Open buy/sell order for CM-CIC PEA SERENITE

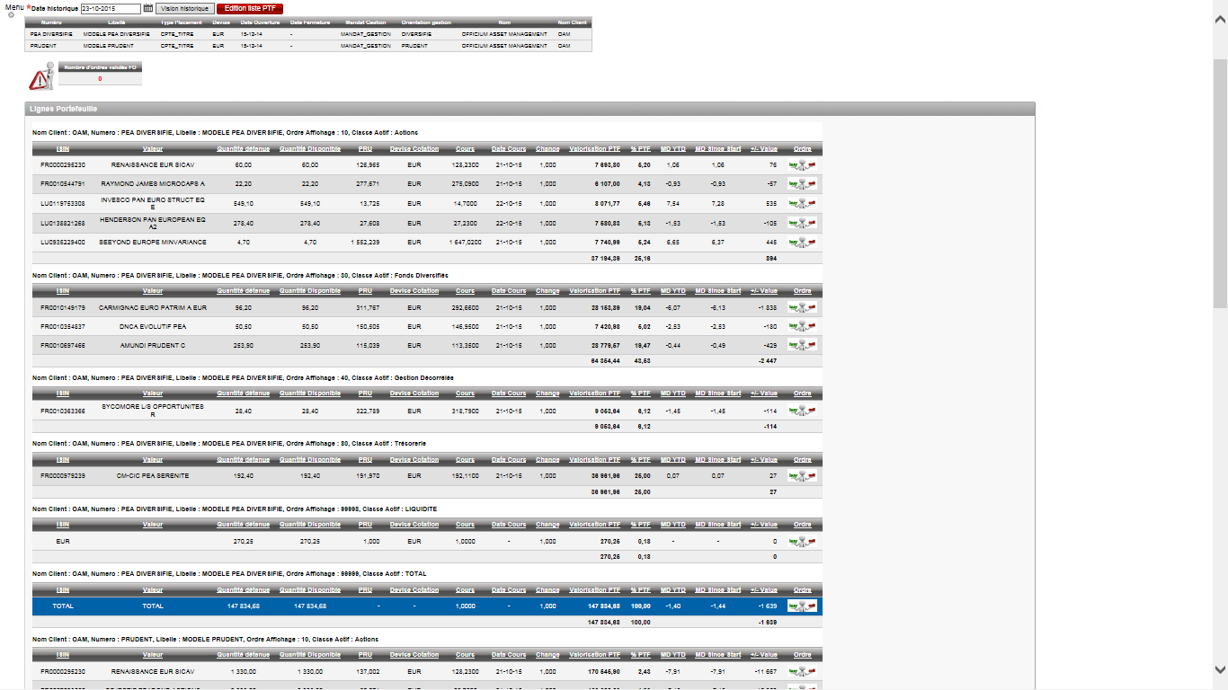(802, 476)
